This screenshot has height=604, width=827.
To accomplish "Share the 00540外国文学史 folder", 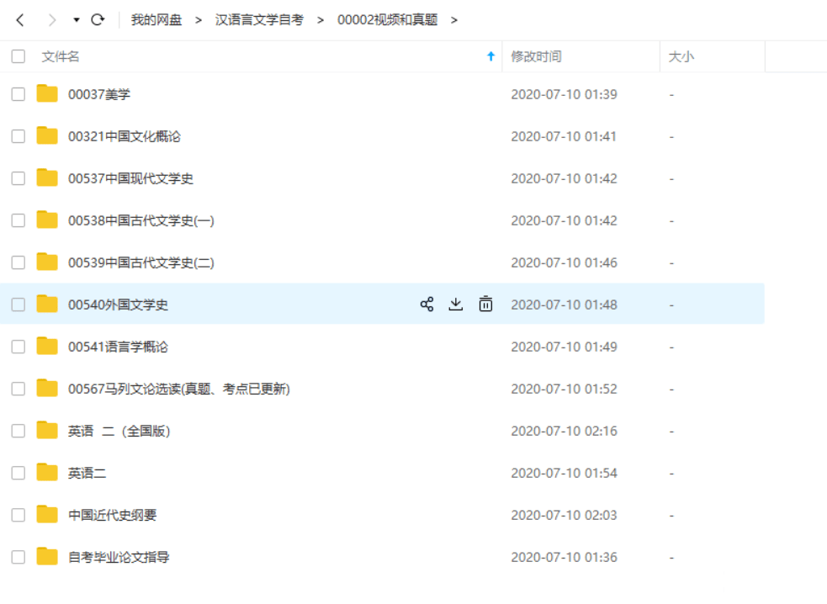I will coord(427,305).
